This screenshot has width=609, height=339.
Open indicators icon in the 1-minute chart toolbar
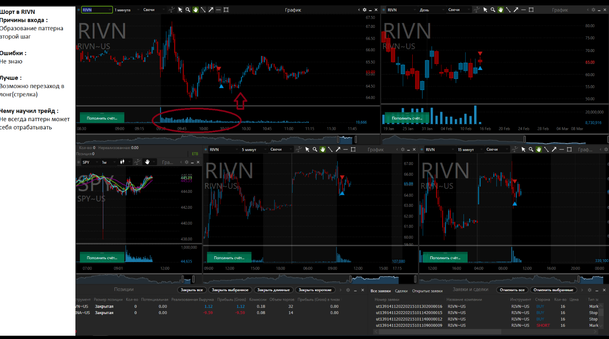[172, 10]
